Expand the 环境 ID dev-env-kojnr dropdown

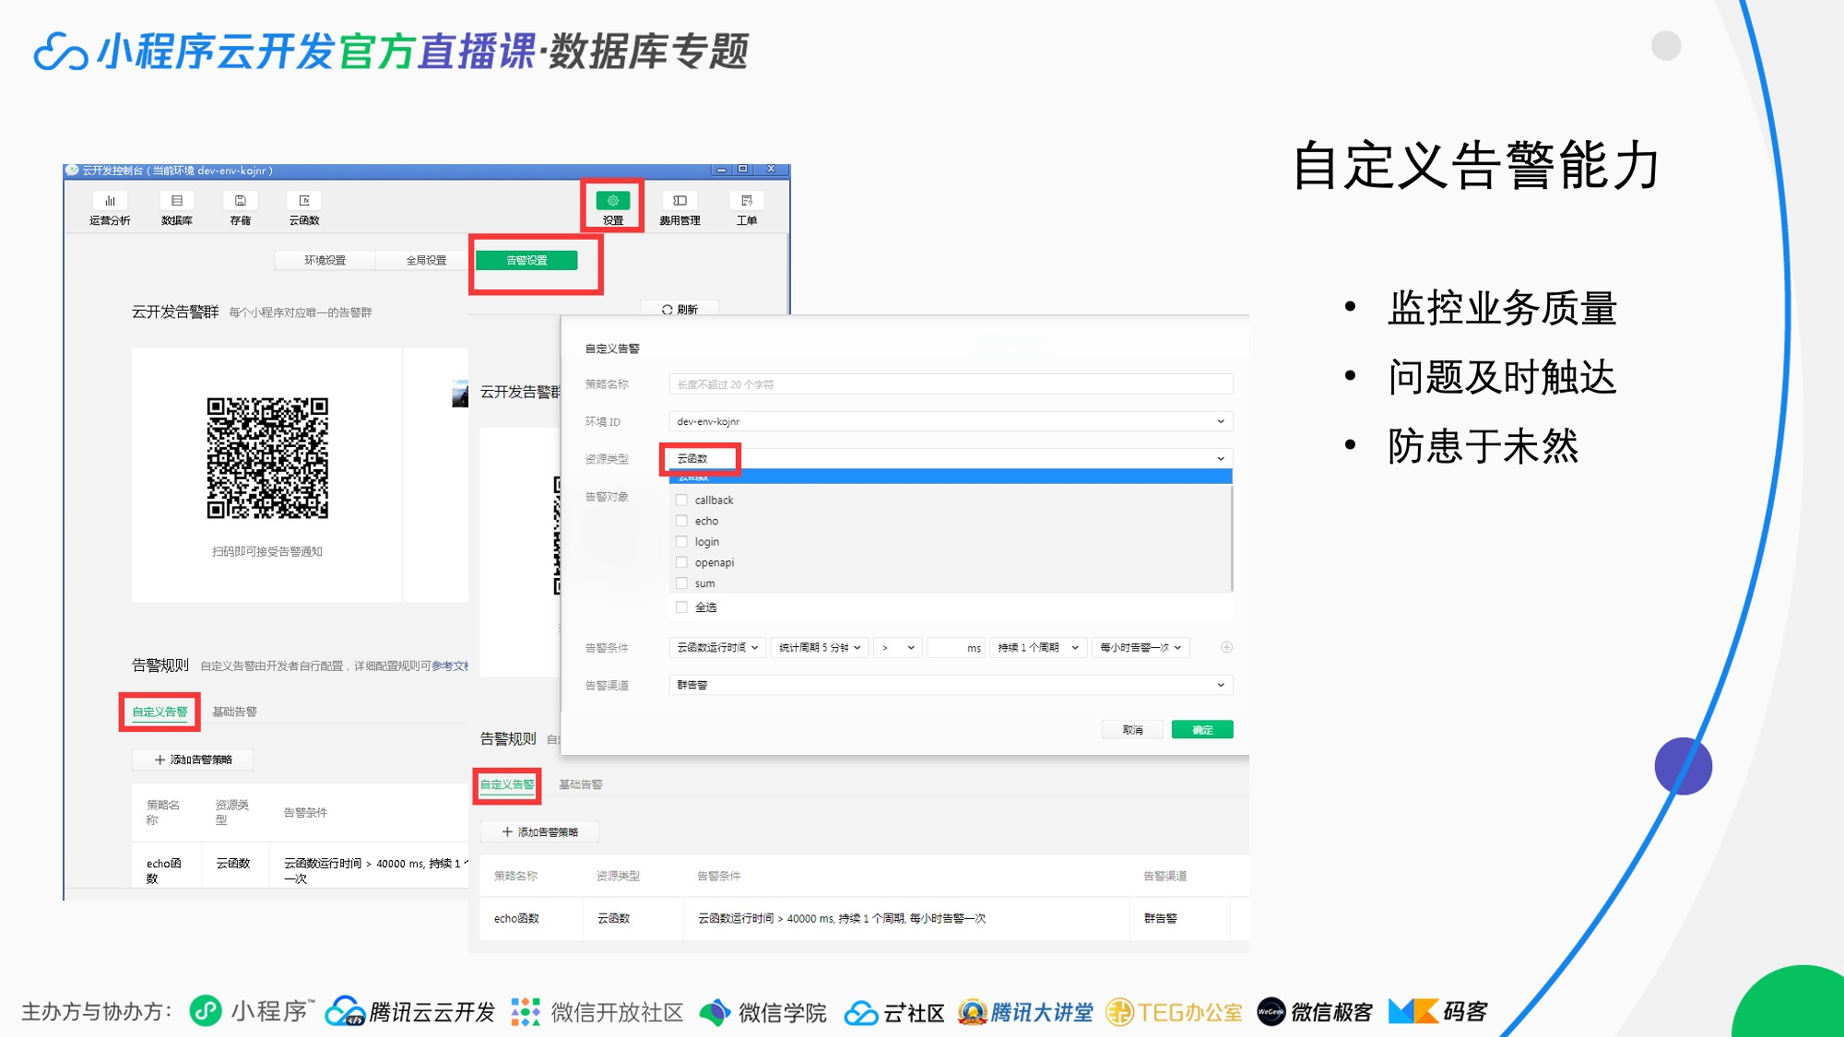(x=950, y=421)
